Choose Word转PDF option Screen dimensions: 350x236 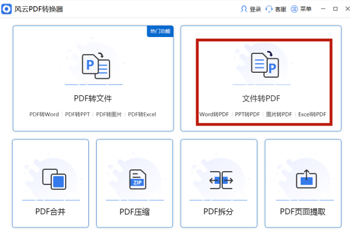(x=214, y=114)
